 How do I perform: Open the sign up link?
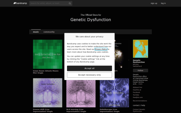pos(154,3)
